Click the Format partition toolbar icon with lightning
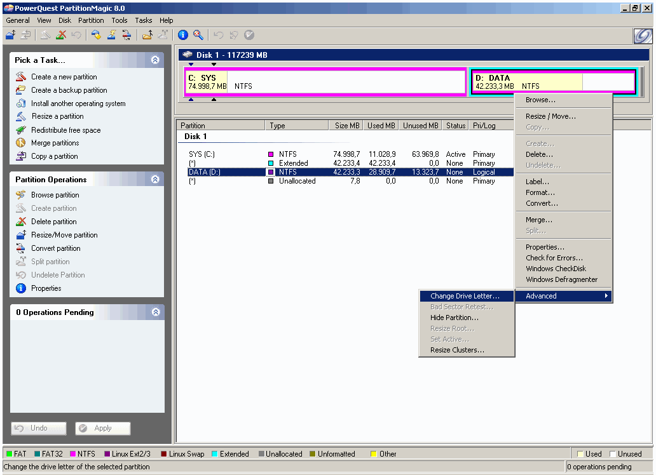Screen dimensions: 656x475 (x=111, y=35)
